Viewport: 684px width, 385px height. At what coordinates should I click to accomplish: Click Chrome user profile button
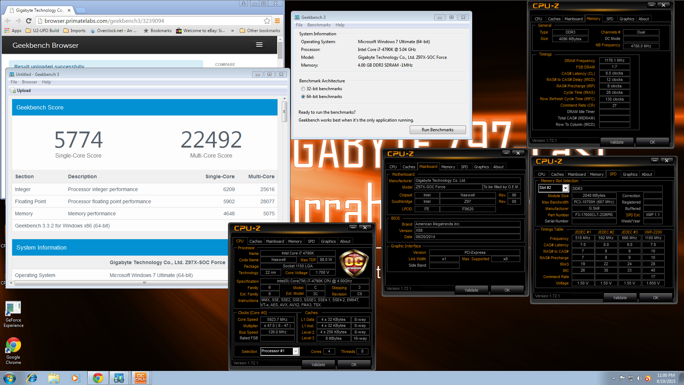click(244, 3)
